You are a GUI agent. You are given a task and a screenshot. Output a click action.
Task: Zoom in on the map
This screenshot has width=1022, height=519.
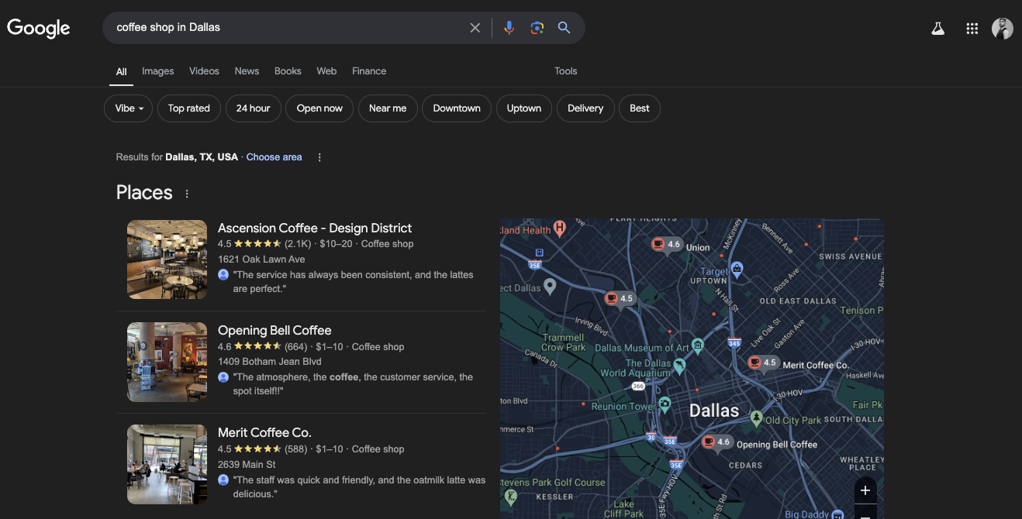point(865,490)
